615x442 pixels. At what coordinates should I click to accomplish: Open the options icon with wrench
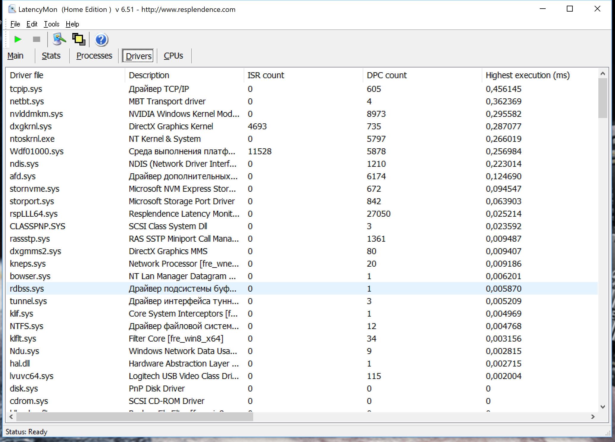[x=59, y=39]
